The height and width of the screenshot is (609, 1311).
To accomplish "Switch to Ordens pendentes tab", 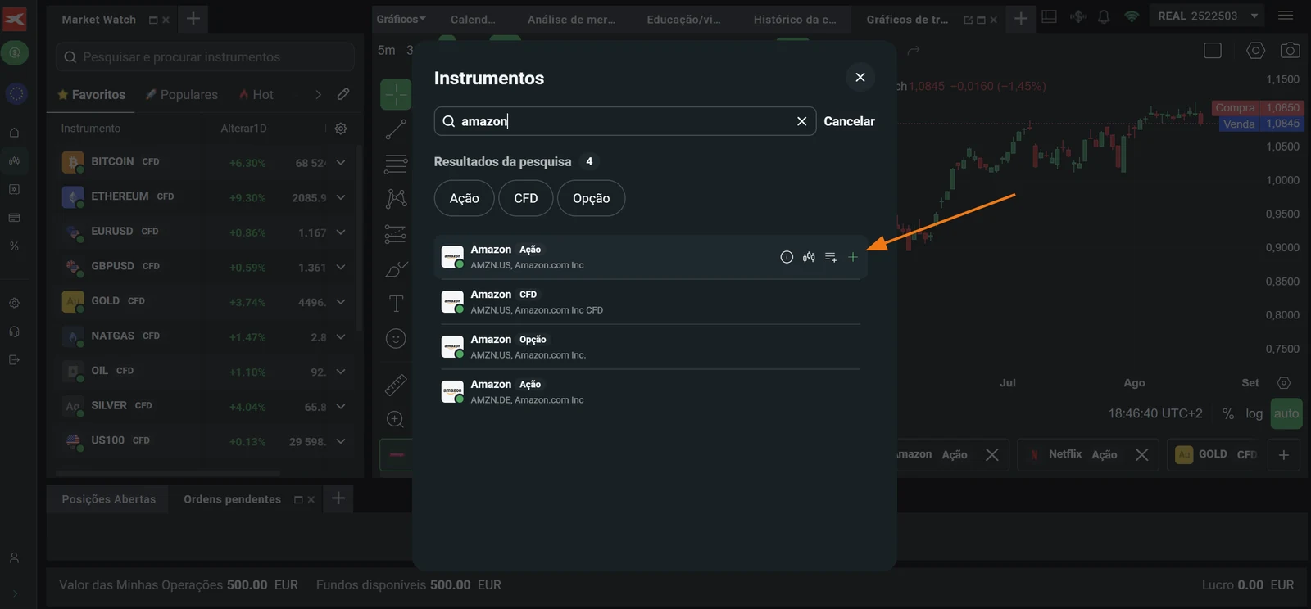I will click(232, 499).
